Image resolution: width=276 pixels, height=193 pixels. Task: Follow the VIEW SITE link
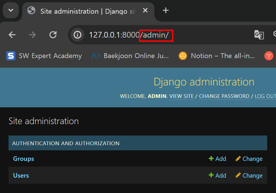(x=181, y=96)
